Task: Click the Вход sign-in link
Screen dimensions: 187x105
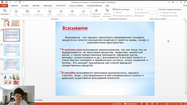Action: click(185, 6)
